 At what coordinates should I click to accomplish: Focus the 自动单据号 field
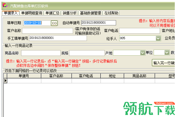(x=98, y=23)
